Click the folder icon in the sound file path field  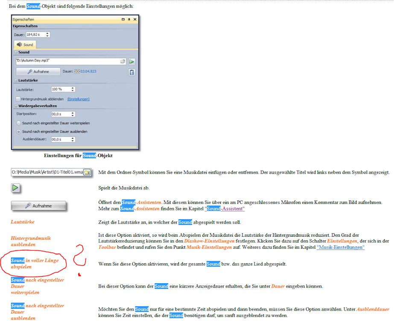tap(123, 61)
